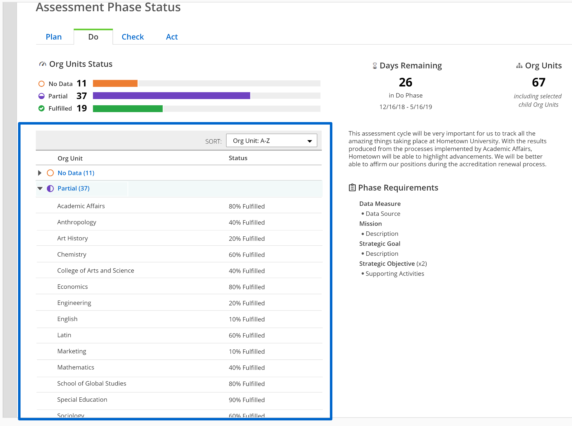Click the Partial (37) link
The width and height of the screenshot is (572, 426).
coord(73,188)
